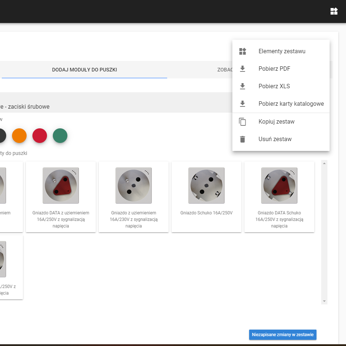
Task: Click scrollbar down arrow in module list
Action: point(324,301)
